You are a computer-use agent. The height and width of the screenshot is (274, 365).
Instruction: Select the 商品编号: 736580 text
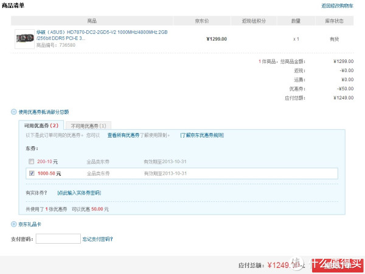pyautogui.click(x=56, y=45)
